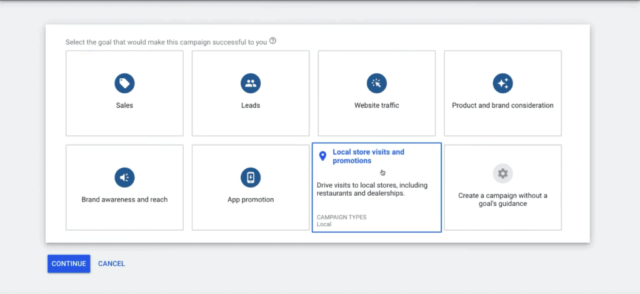
Task: Select Brand awareness and reach text
Action: [124, 200]
